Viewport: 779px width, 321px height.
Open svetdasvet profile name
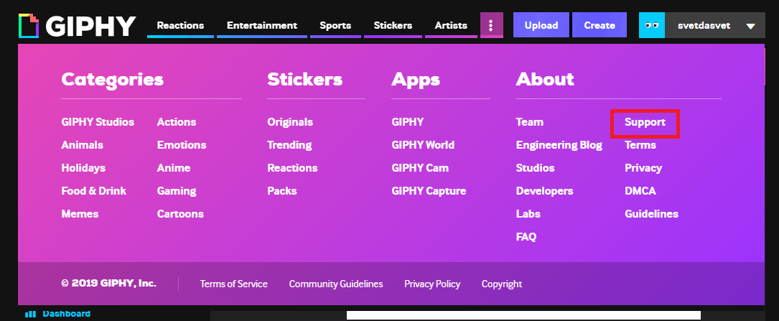coord(704,25)
